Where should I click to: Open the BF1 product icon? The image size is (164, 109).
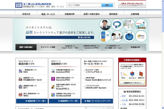click(x=20, y=87)
